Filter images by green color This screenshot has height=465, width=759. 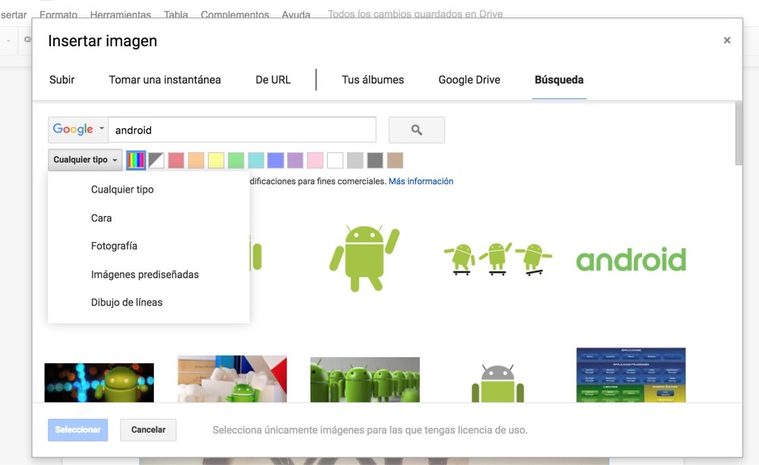point(236,160)
